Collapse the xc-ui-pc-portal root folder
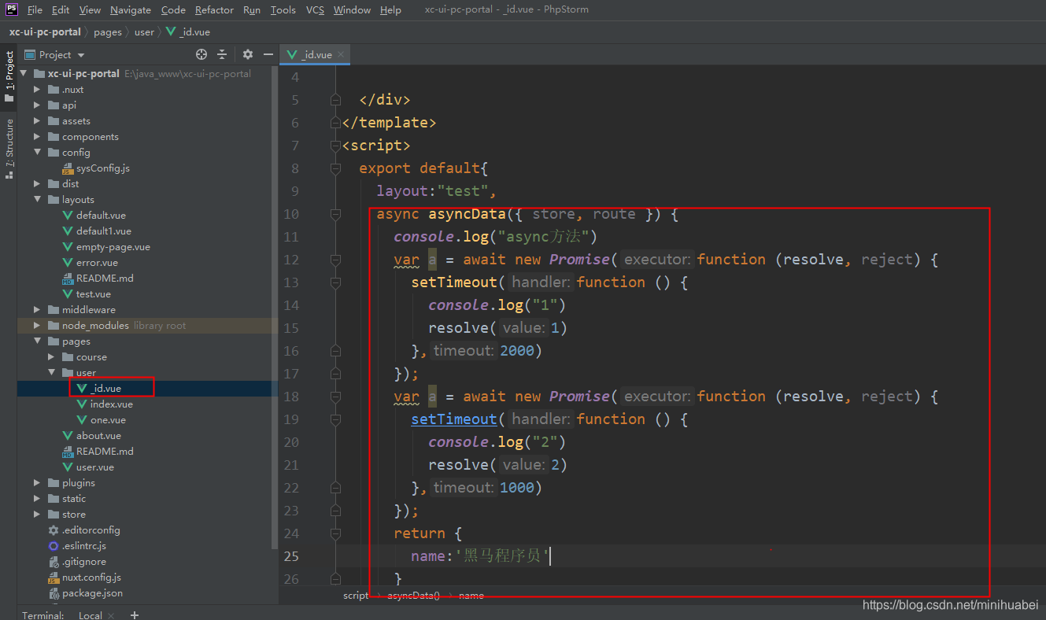Viewport: 1046px width, 620px height. [23, 73]
